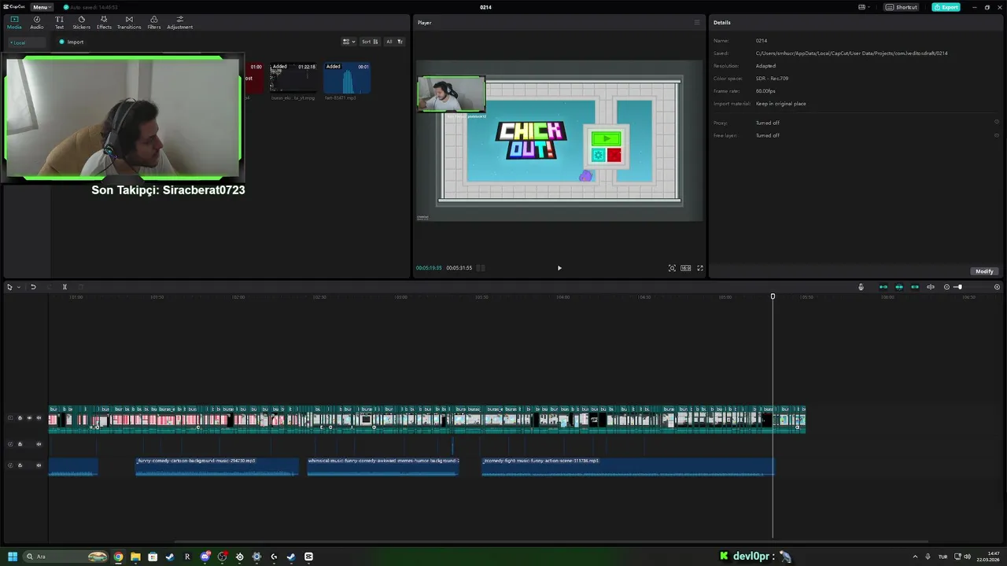Zoom in the timeline with plus icon
This screenshot has width=1007, height=566.
(x=997, y=287)
